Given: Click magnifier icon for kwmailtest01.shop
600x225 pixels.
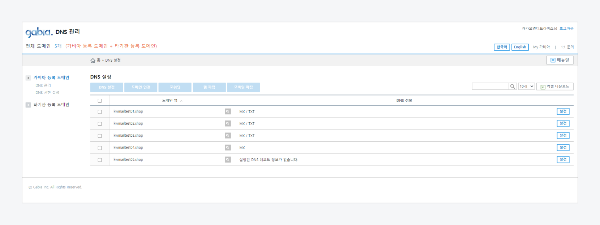Looking at the screenshot, I should pyautogui.click(x=228, y=112).
